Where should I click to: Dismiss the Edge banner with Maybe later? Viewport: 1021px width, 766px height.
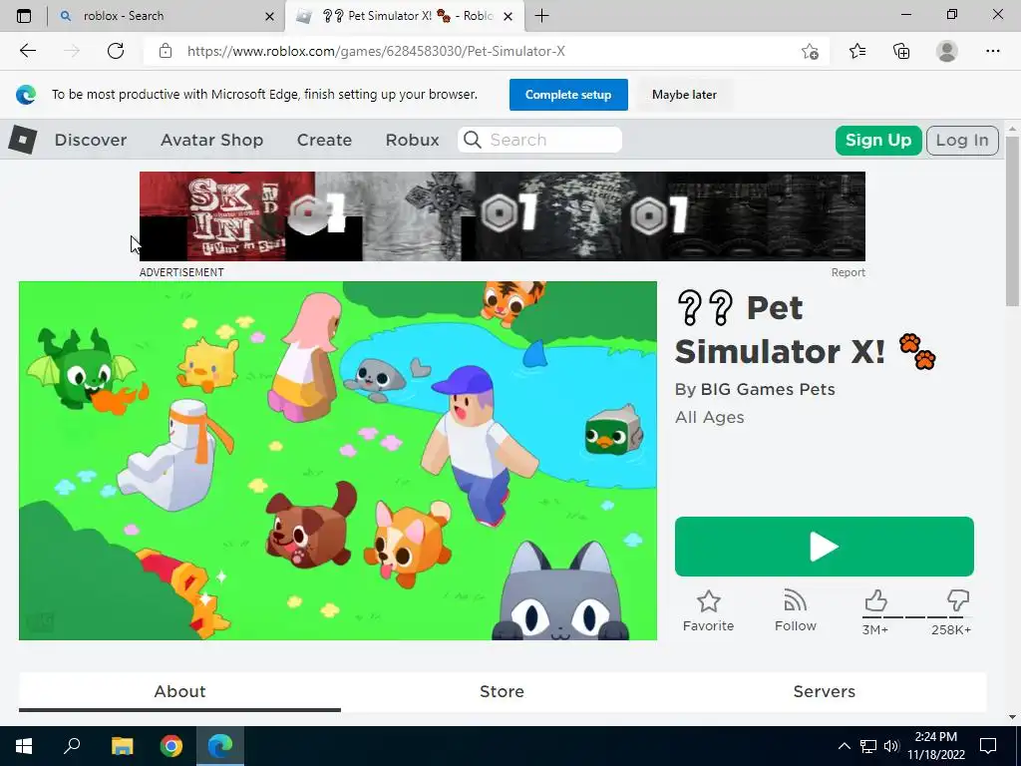coord(684,95)
